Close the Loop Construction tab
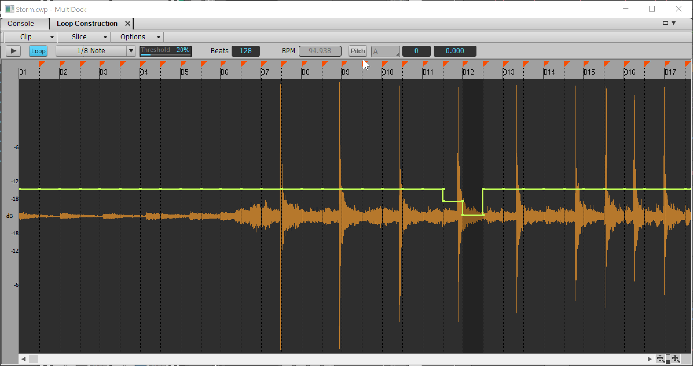Image resolution: width=693 pixels, height=366 pixels. [127, 24]
